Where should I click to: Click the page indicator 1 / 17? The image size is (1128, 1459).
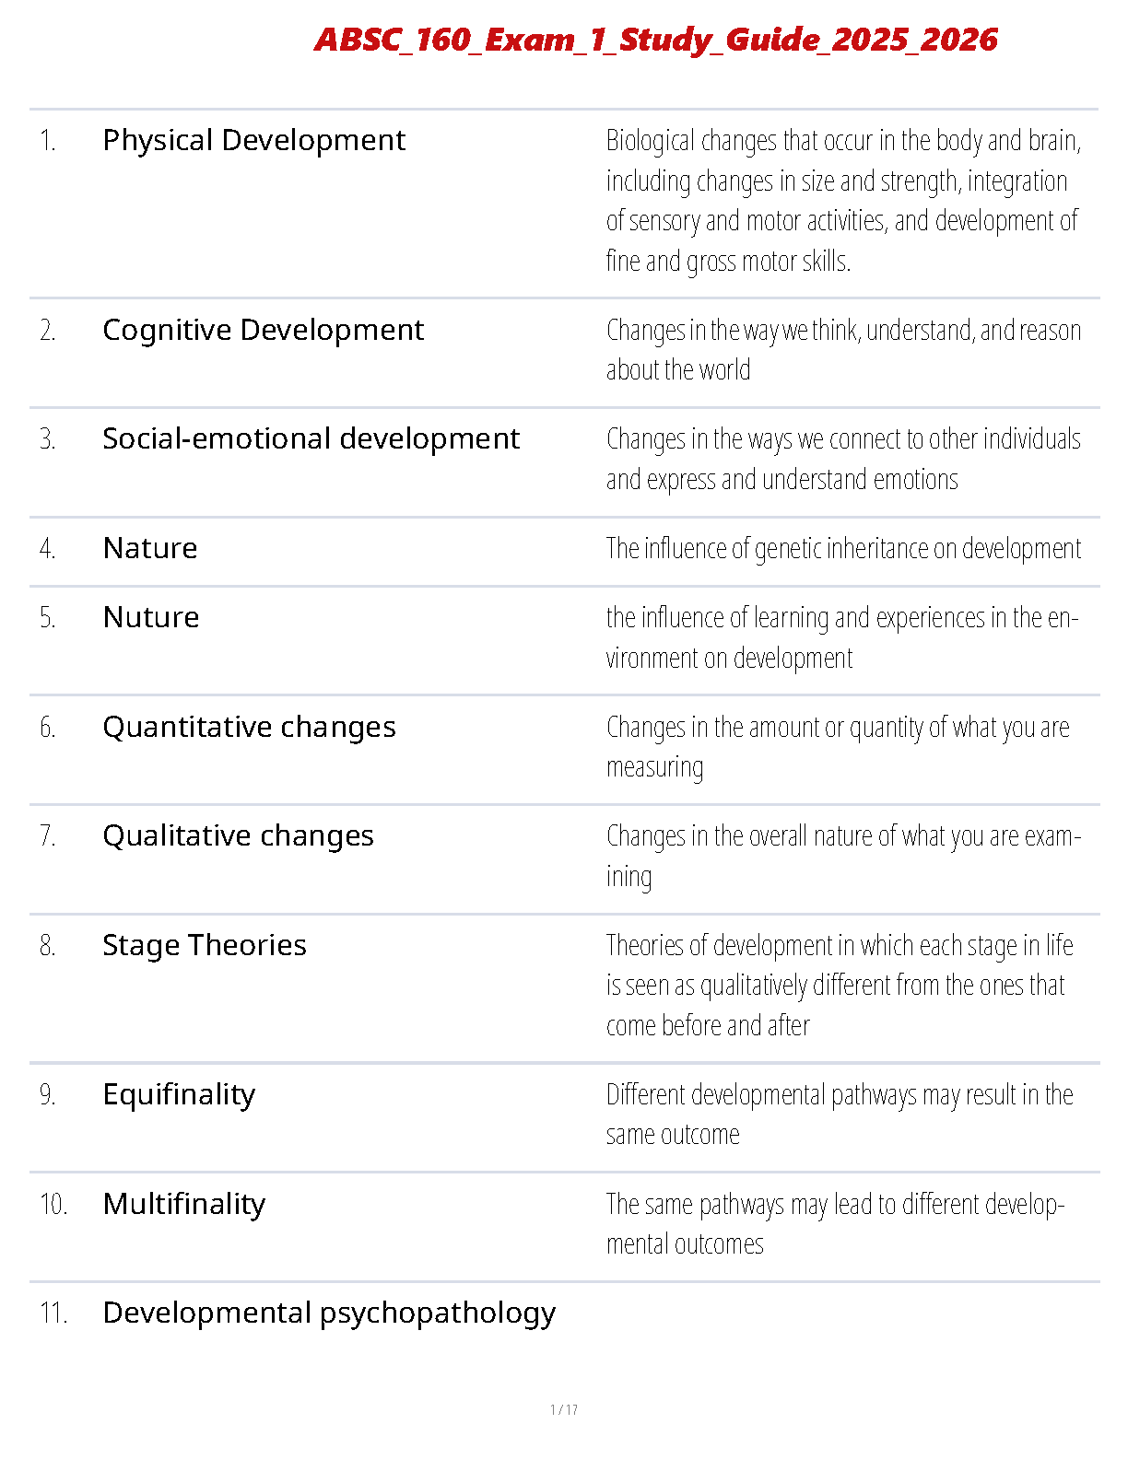pos(564,1409)
